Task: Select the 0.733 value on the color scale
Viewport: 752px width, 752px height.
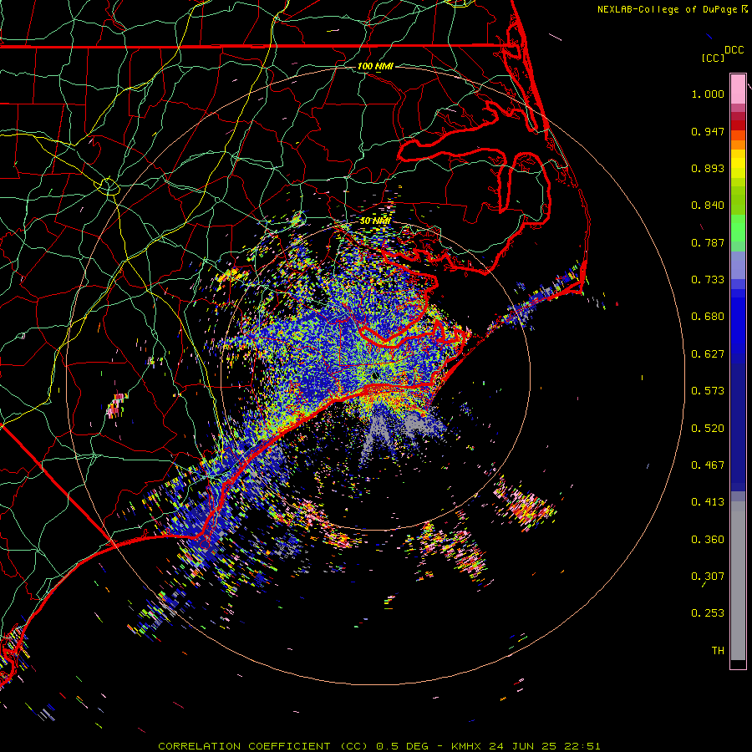Action: point(708,280)
